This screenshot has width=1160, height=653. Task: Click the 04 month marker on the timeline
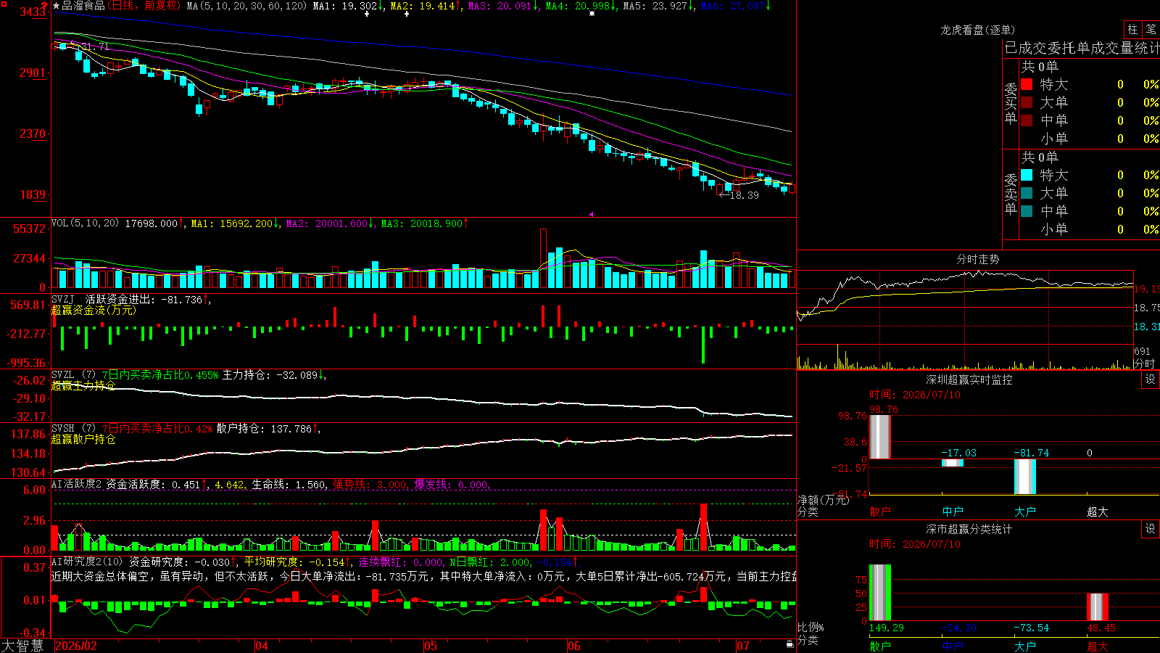[262, 646]
